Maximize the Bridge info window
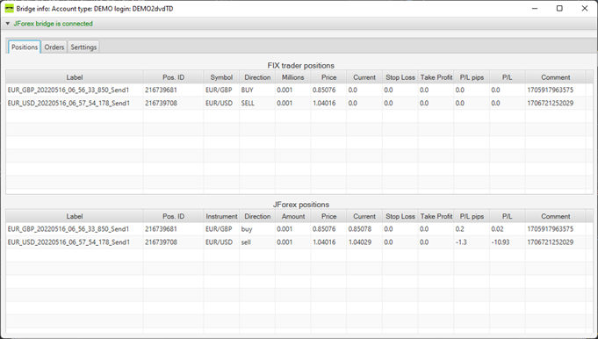Viewport: 598px width, 339px height. (559, 9)
